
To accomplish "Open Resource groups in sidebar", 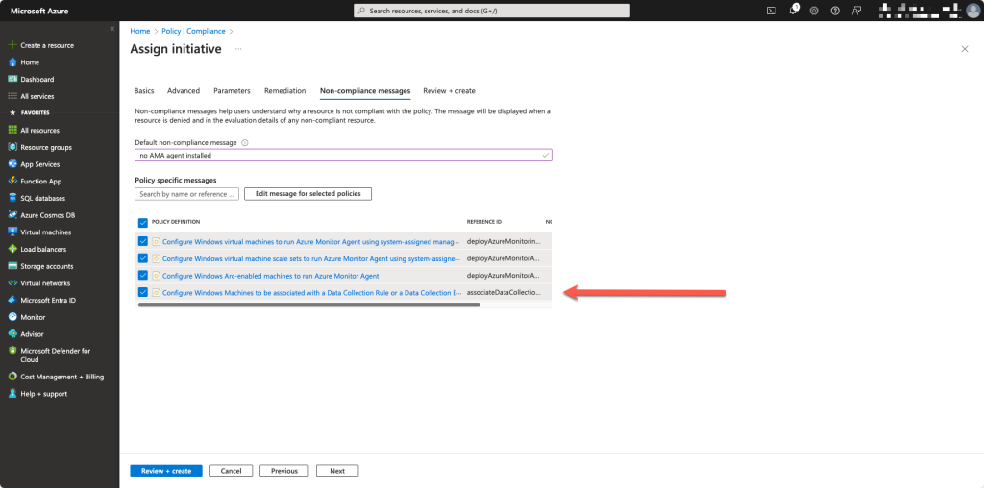I will click(x=46, y=147).
